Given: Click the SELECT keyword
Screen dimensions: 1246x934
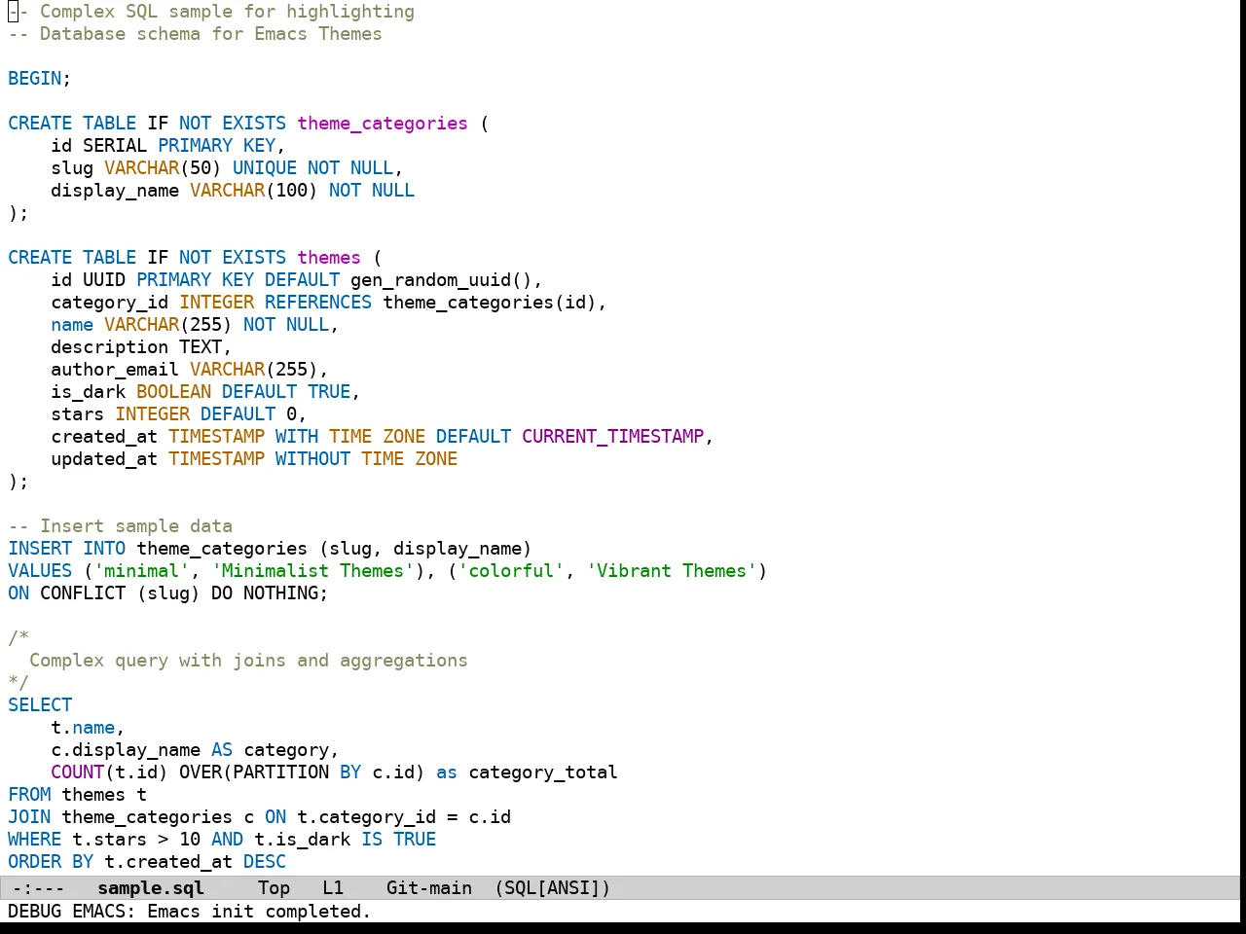Looking at the screenshot, I should tap(40, 704).
